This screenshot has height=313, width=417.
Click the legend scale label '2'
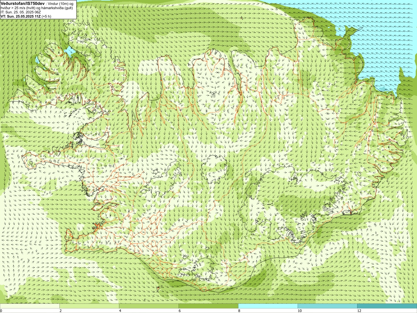click(61, 311)
